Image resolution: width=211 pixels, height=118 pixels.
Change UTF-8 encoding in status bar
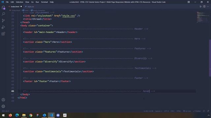tap(166, 111)
